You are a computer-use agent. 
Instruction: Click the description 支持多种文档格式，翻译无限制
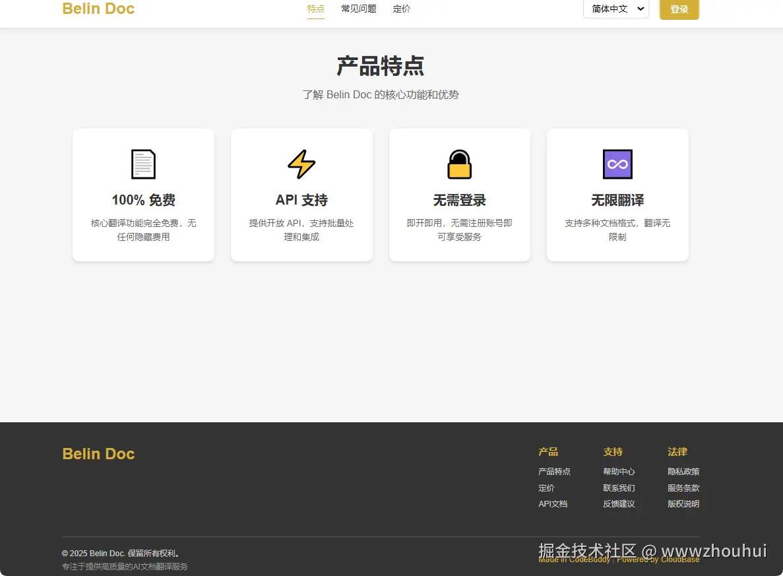click(x=617, y=230)
